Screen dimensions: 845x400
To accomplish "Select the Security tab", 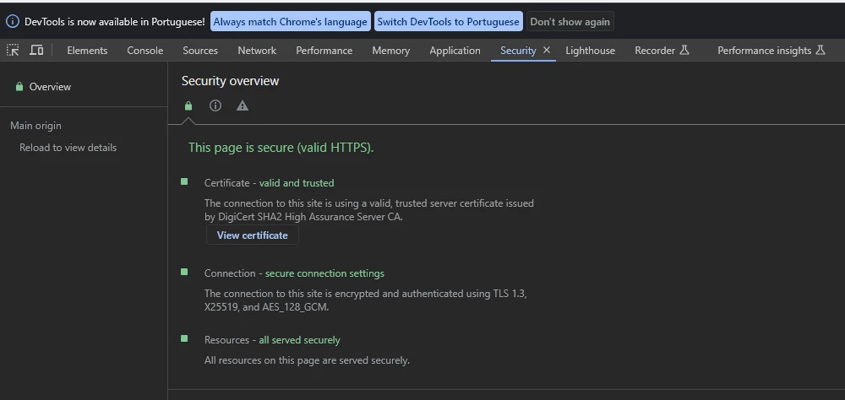I will click(x=518, y=51).
